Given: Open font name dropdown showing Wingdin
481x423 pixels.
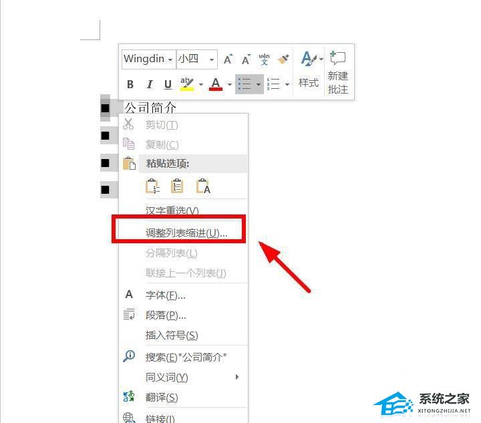Looking at the screenshot, I should (170, 59).
